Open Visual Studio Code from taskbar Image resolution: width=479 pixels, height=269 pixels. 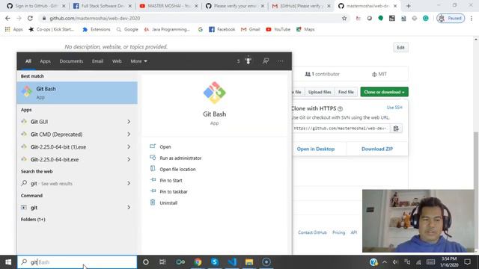232,262
